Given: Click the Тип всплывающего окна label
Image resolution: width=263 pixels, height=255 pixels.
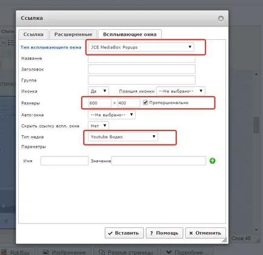Looking at the screenshot, I should tap(51, 47).
